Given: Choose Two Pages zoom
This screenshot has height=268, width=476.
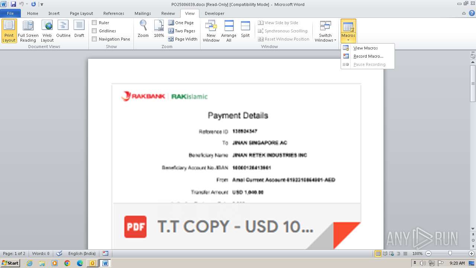Looking at the screenshot, I should point(182,31).
